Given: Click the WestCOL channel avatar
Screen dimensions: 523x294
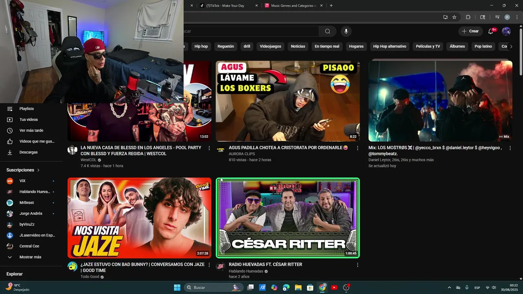Looking at the screenshot, I should point(72,150).
